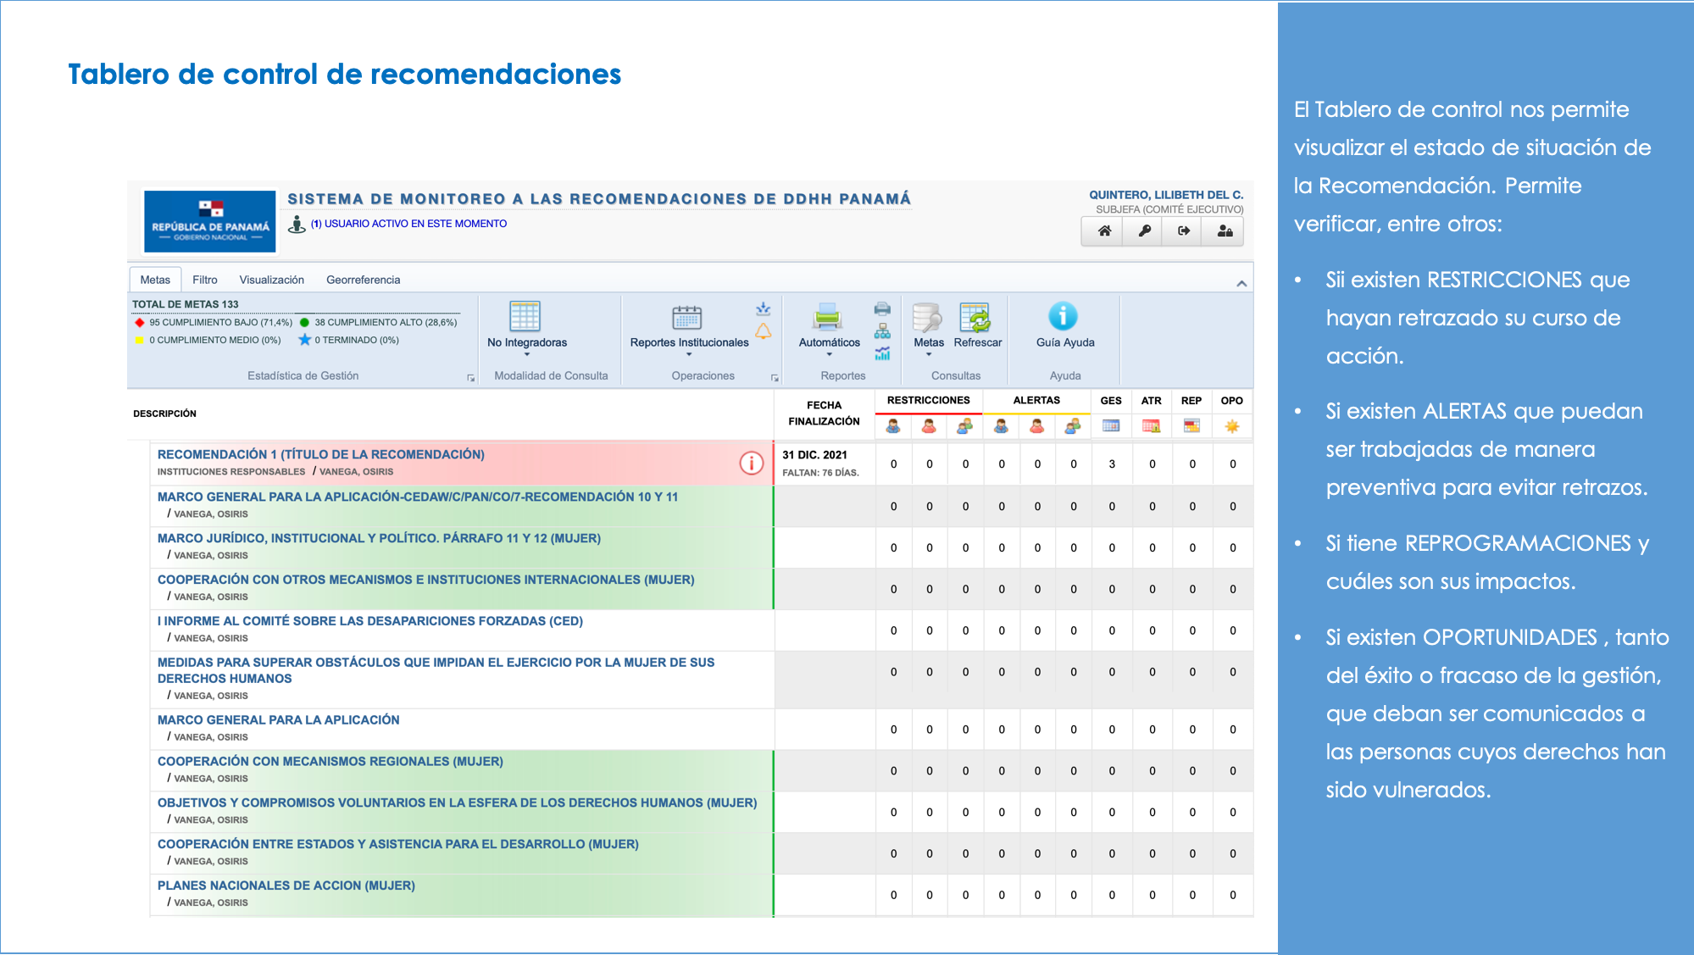Image resolution: width=1694 pixels, height=955 pixels.
Task: Click OPO sun icon
Action: 1232,426
